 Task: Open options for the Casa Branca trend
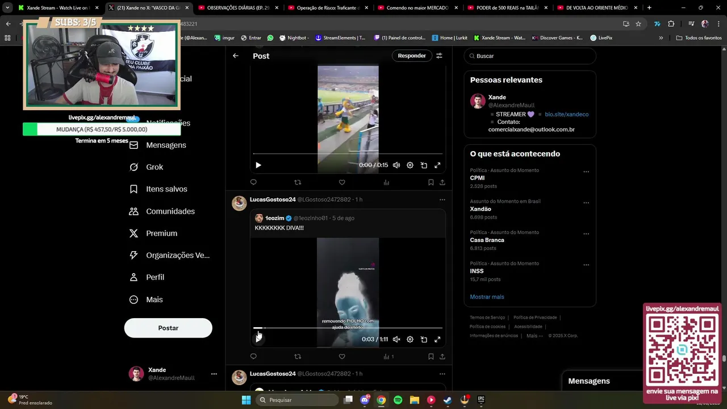(586, 233)
